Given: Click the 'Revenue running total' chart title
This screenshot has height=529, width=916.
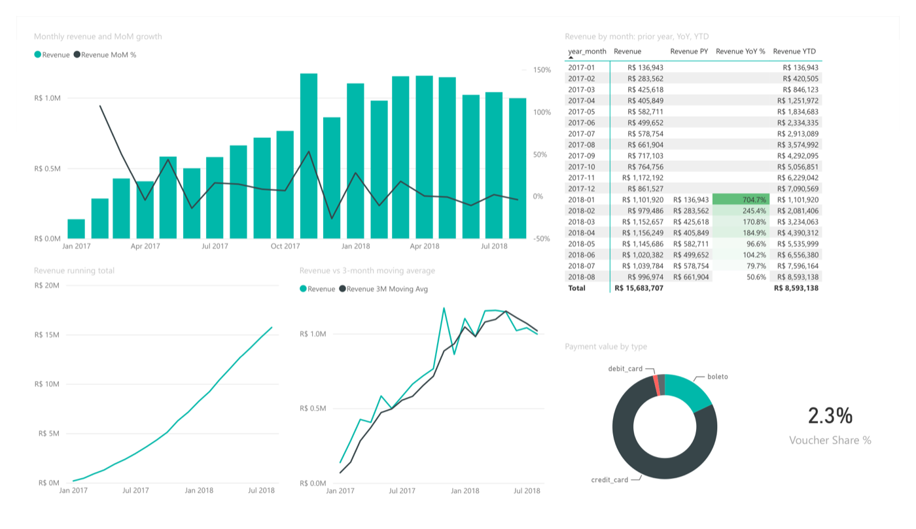Looking at the screenshot, I should coord(74,271).
